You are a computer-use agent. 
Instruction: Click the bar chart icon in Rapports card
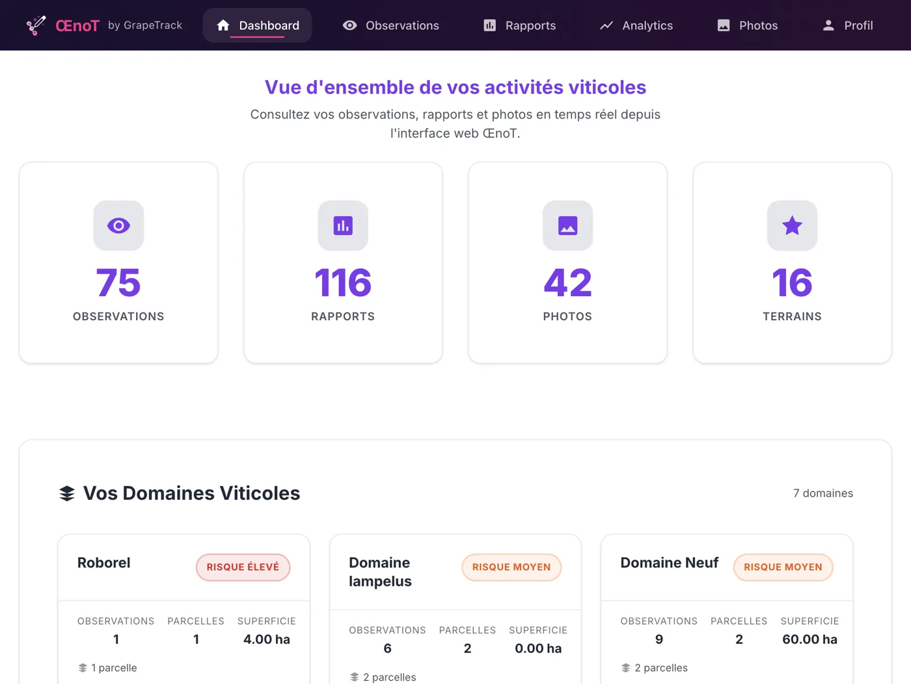(x=343, y=226)
